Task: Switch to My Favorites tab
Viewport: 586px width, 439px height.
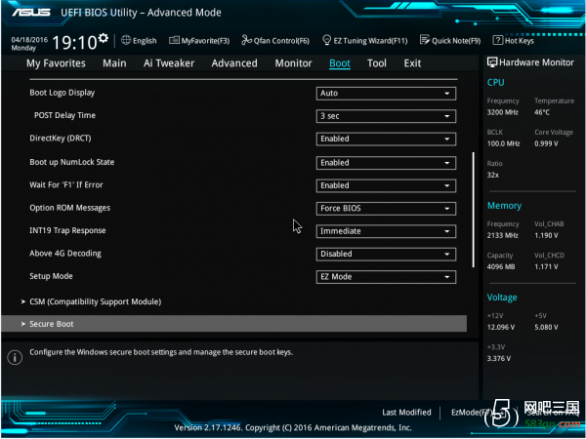Action: pyautogui.click(x=56, y=63)
